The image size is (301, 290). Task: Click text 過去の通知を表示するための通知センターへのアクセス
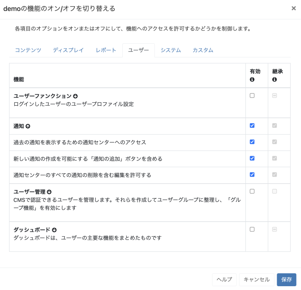pyautogui.click(x=80, y=143)
